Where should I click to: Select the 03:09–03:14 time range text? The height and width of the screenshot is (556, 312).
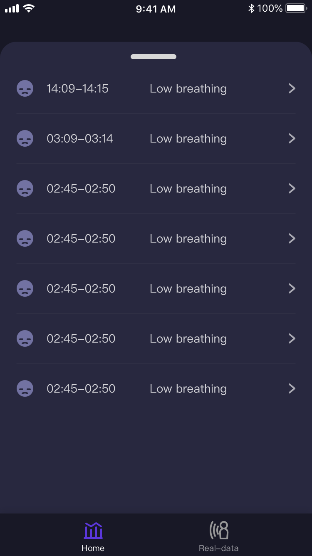pyautogui.click(x=80, y=138)
